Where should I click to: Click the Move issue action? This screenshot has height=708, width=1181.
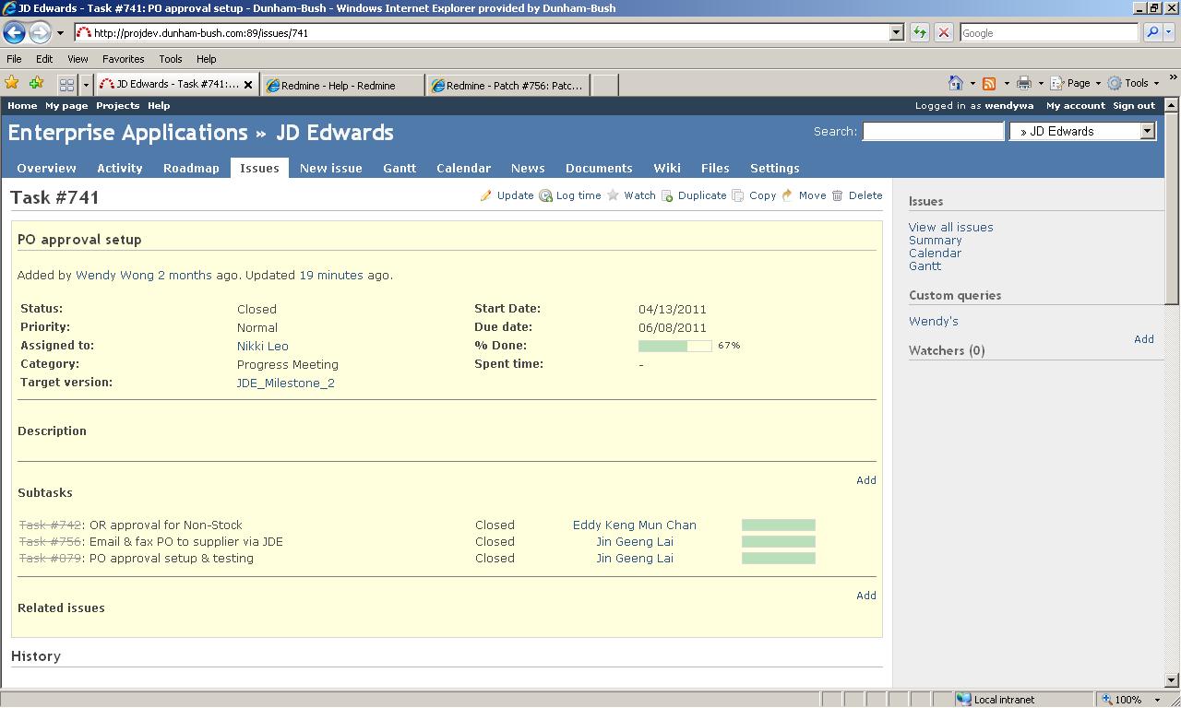pos(804,195)
